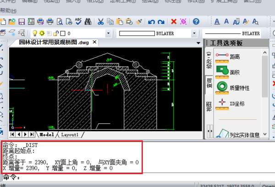Run the ABC spell check tool
Viewport: 275px width, 187px height.
78,22
